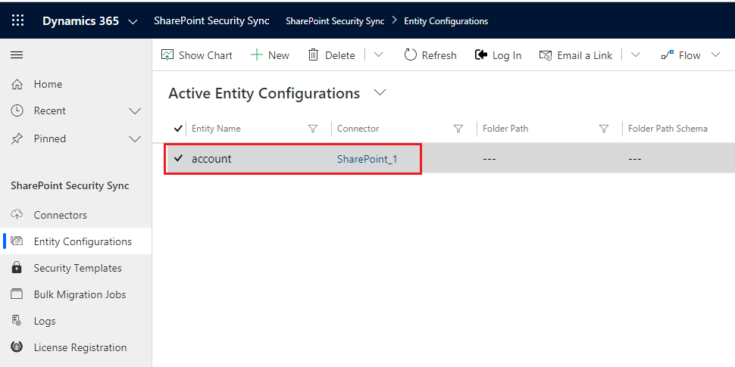Image resolution: width=735 pixels, height=367 pixels.
Task: Create a New entity configuration
Action: (x=270, y=55)
